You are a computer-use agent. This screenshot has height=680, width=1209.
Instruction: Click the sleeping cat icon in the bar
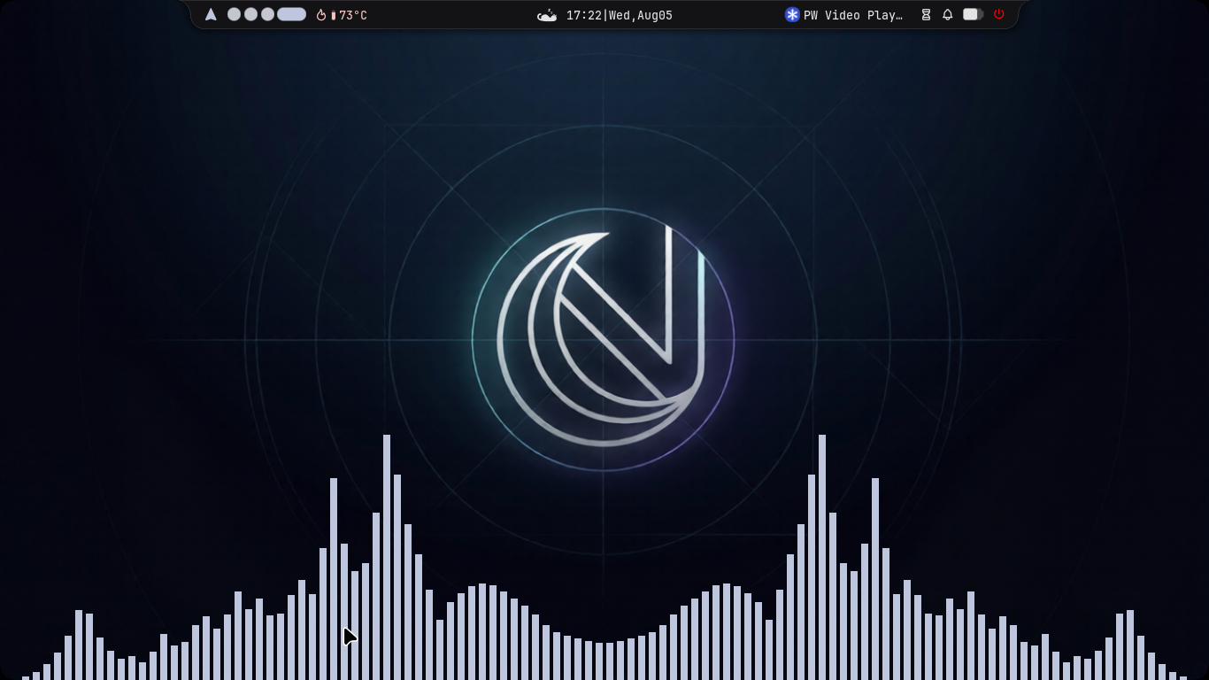[547, 15]
